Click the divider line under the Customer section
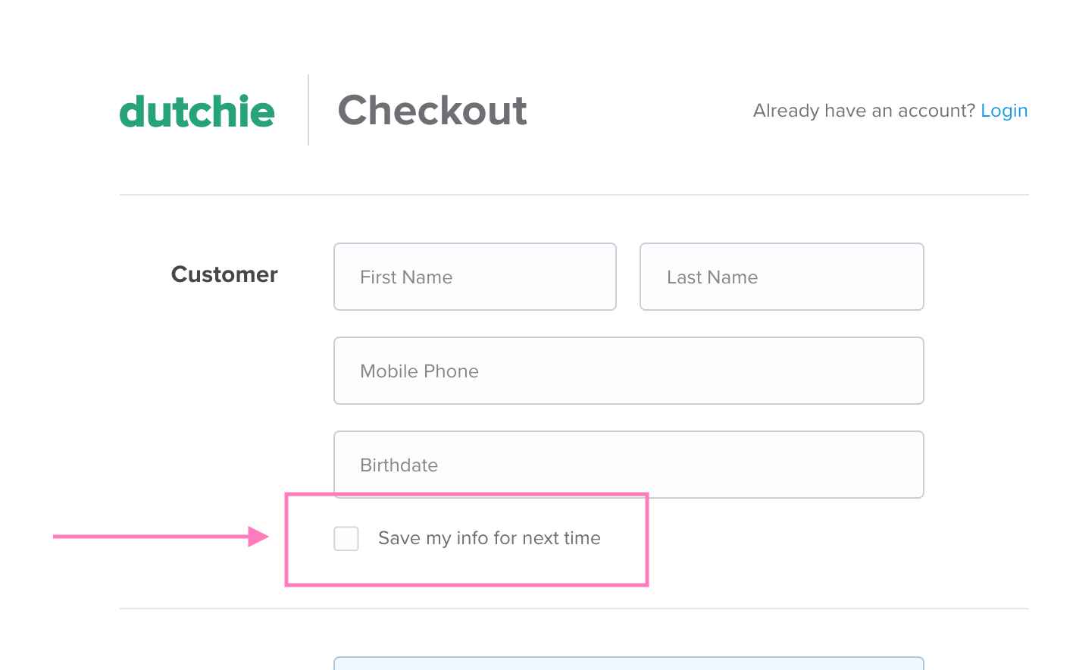Viewport: 1076px width, 670px height. (574, 606)
